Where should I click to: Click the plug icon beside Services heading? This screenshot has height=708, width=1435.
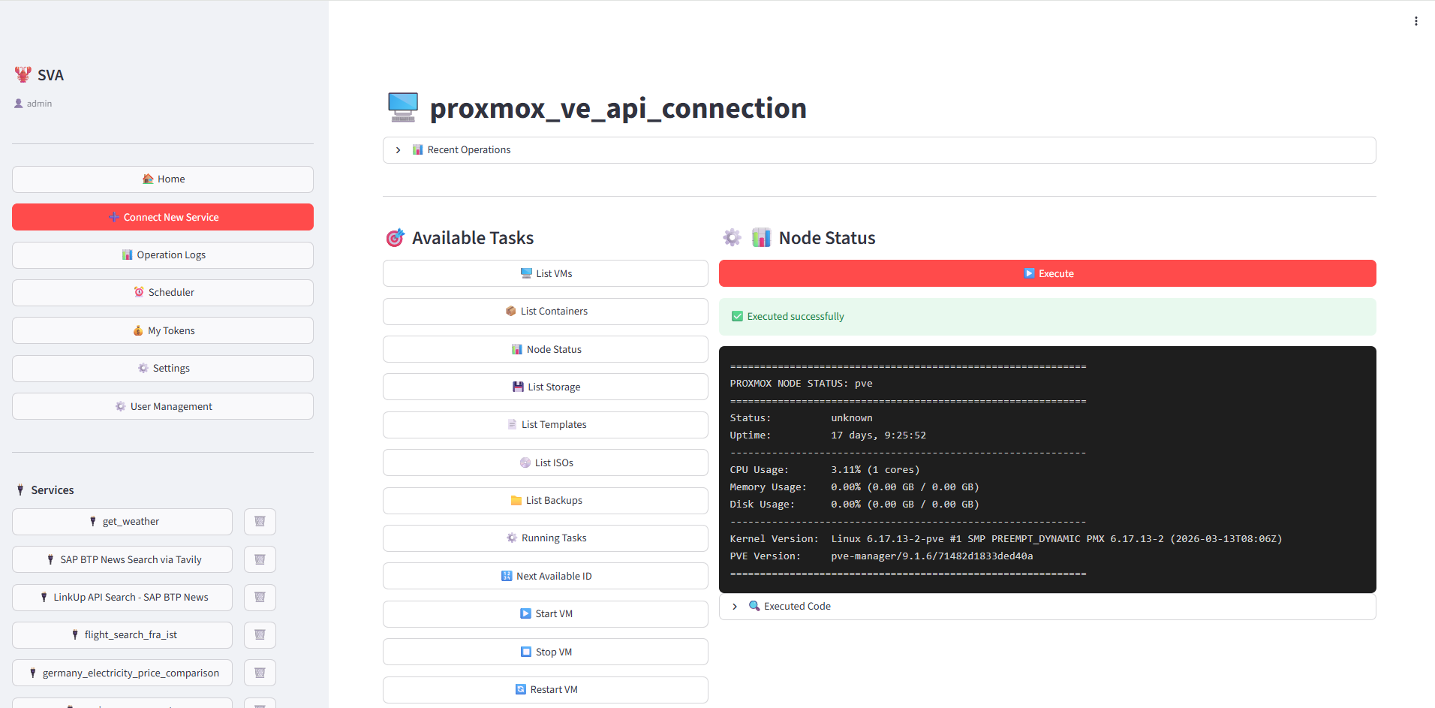coord(20,490)
